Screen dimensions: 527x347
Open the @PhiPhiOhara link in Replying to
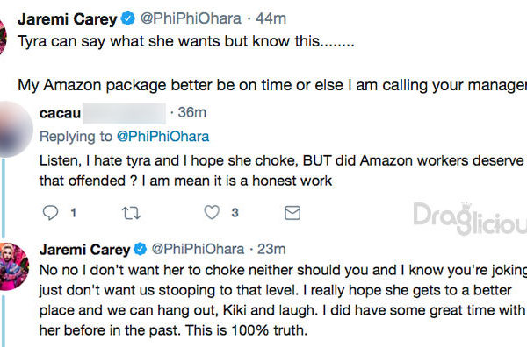click(163, 137)
